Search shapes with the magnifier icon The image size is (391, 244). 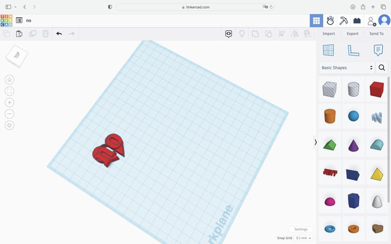pyautogui.click(x=382, y=68)
